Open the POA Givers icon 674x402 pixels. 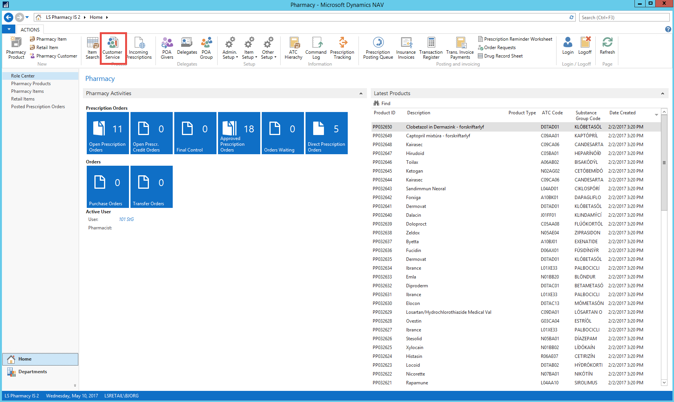167,48
